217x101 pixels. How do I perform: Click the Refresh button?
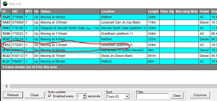pyautogui.click(x=13, y=95)
